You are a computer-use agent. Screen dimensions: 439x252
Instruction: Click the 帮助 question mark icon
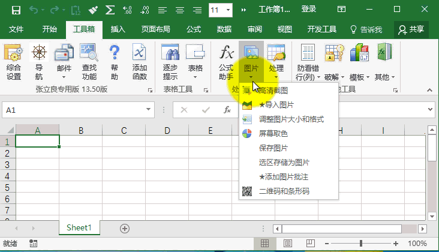point(114,62)
